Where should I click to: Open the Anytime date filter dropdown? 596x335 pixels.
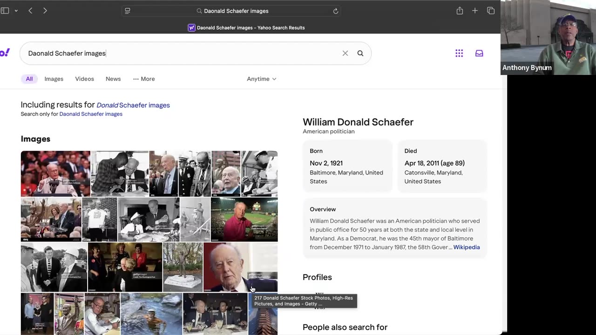pos(262,79)
